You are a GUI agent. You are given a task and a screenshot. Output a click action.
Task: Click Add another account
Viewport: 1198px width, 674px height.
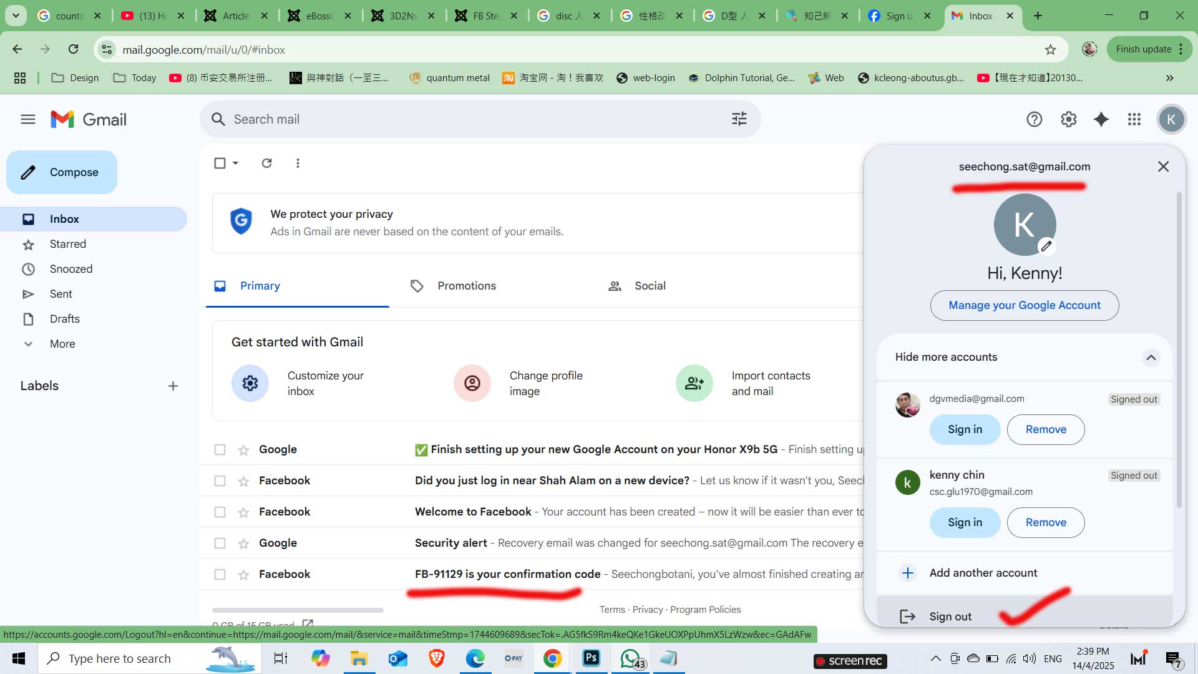tap(1025, 573)
